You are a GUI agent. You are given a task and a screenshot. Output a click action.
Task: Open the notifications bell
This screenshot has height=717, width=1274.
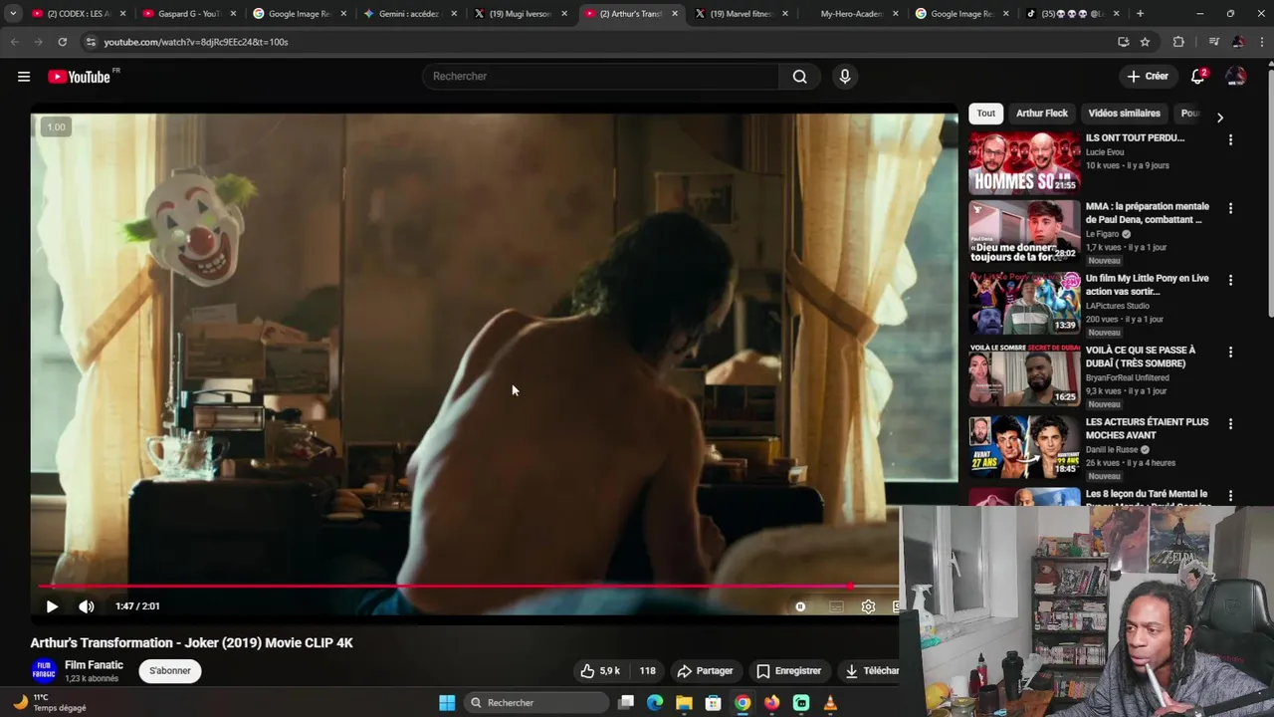pyautogui.click(x=1199, y=77)
